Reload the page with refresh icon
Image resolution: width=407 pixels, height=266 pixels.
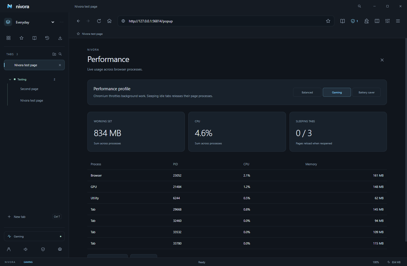99,21
